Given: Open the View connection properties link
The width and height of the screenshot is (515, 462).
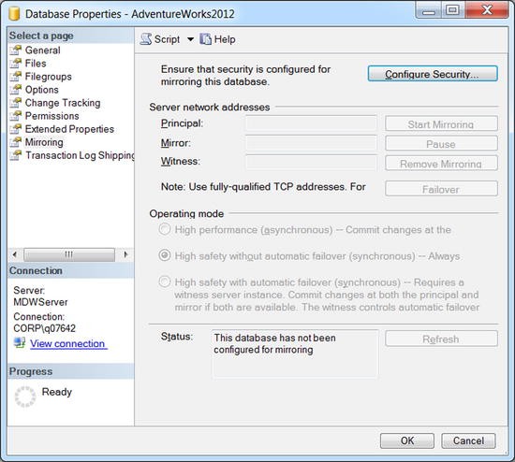Looking at the screenshot, I should coord(68,343).
